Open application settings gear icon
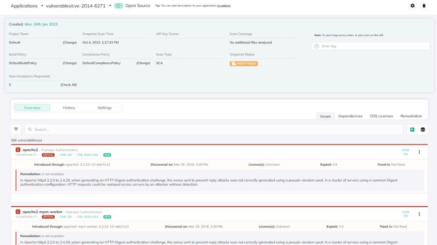437x245 pixels. click(413, 6)
